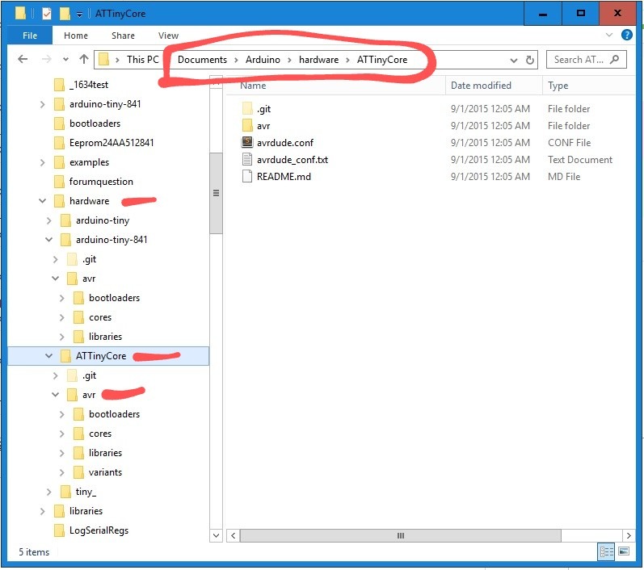Select MD File type text
644x570 pixels.
click(564, 177)
